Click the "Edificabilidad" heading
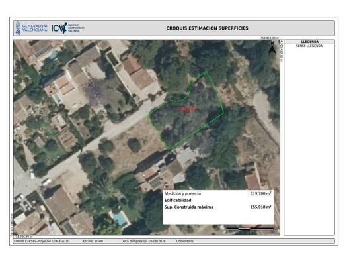The width and height of the screenshot is (347, 261). coord(178,200)
